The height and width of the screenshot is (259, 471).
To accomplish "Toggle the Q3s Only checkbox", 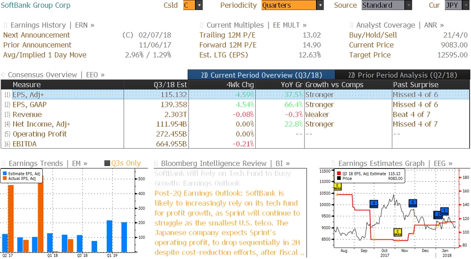I will coord(107,163).
